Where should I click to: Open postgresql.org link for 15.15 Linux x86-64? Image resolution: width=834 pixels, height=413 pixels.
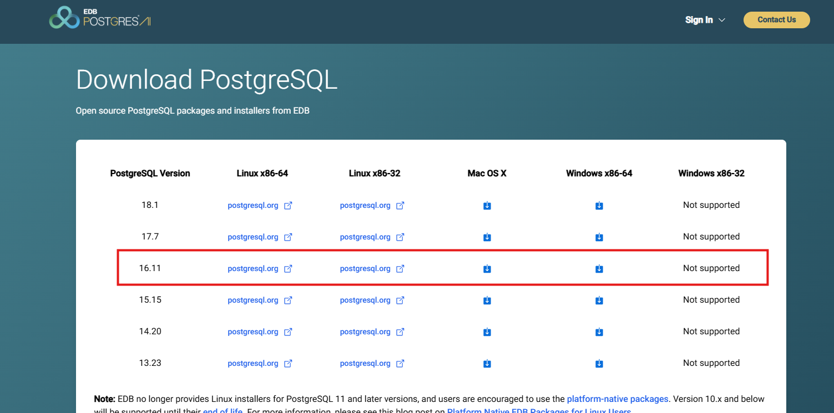pos(260,300)
